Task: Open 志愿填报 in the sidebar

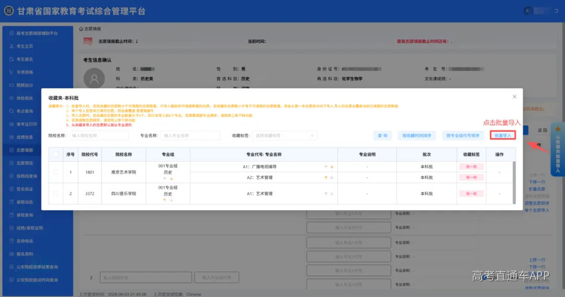Action: [x=25, y=150]
